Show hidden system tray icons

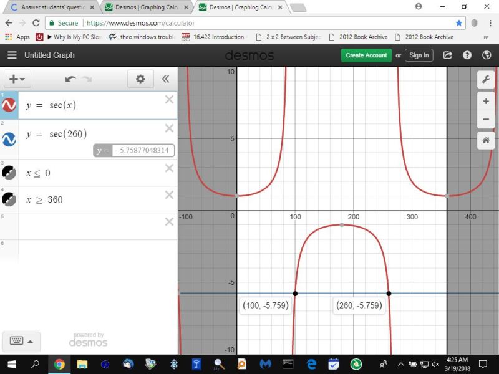click(x=401, y=365)
